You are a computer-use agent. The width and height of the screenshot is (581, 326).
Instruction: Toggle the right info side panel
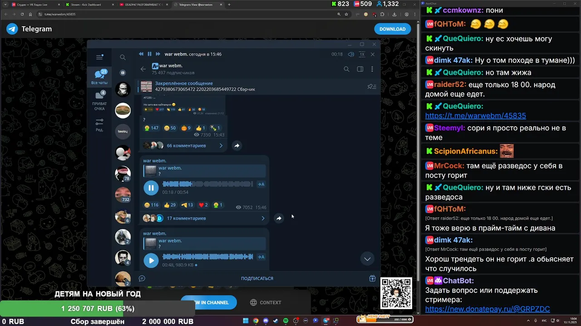[x=360, y=69]
